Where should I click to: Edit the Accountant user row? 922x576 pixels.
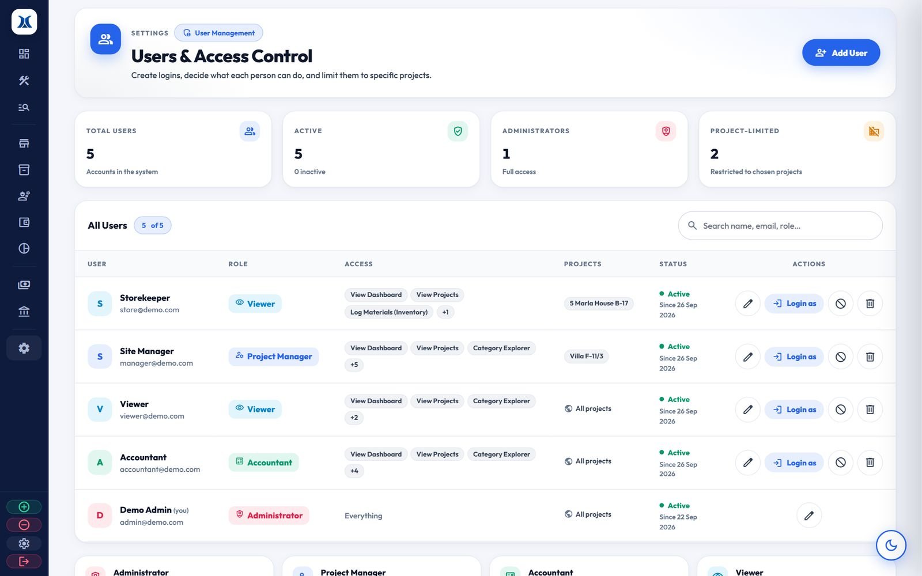tap(747, 463)
